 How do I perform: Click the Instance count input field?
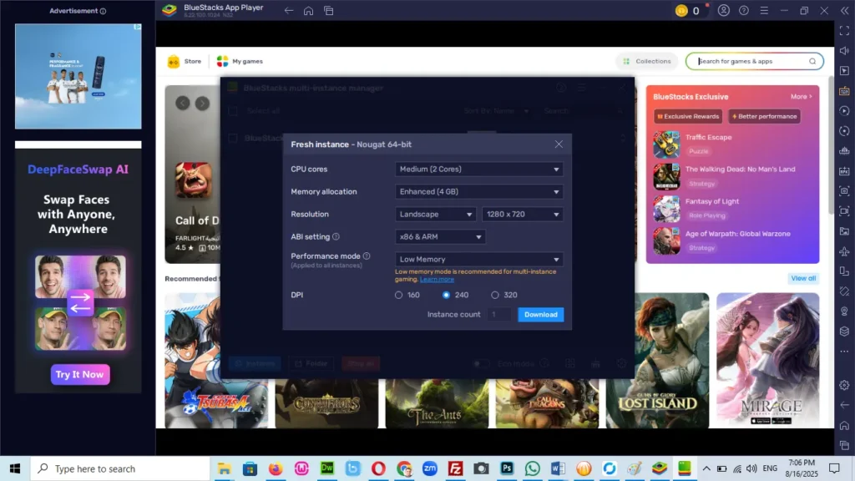(499, 315)
